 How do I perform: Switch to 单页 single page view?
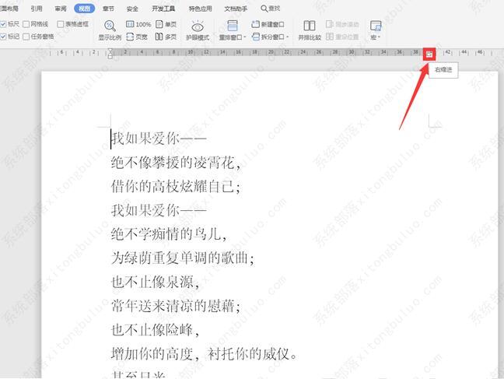click(166, 24)
